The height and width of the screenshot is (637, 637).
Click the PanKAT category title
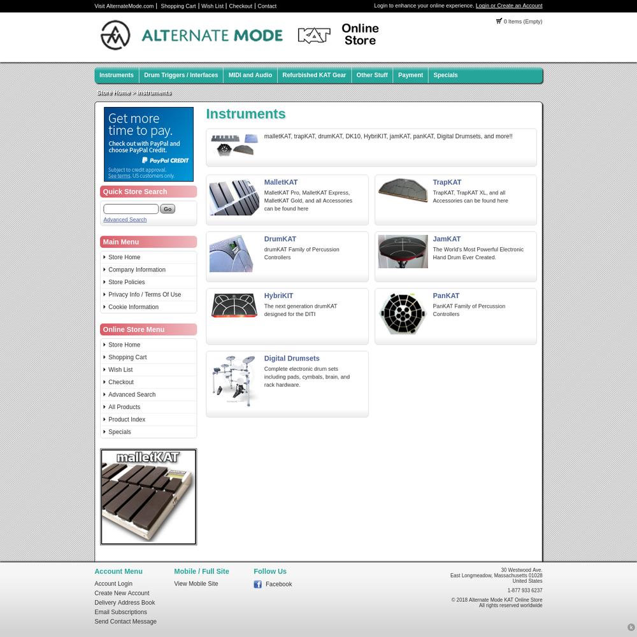(x=446, y=296)
